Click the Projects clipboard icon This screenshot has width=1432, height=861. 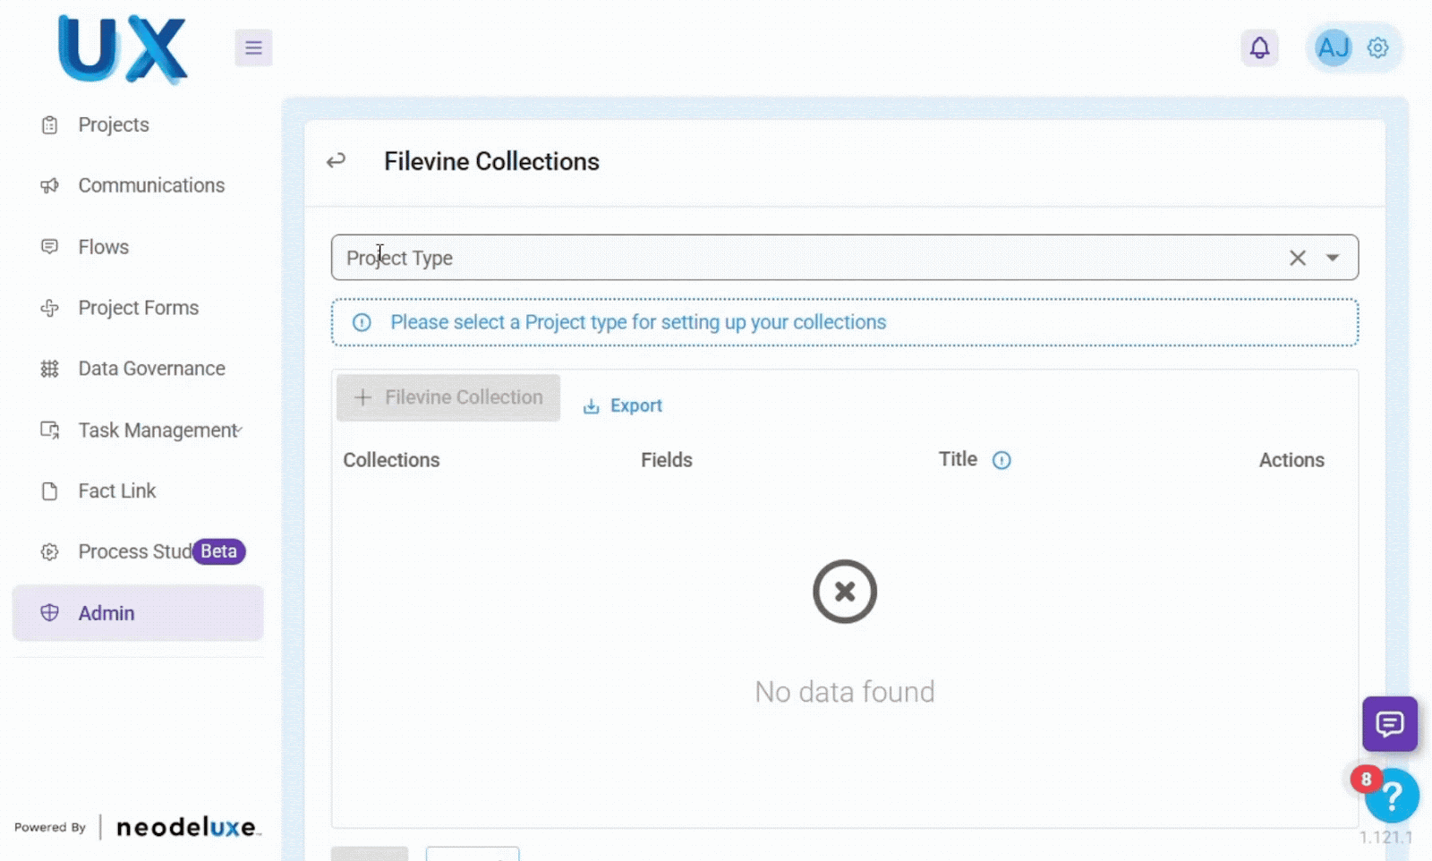click(50, 125)
